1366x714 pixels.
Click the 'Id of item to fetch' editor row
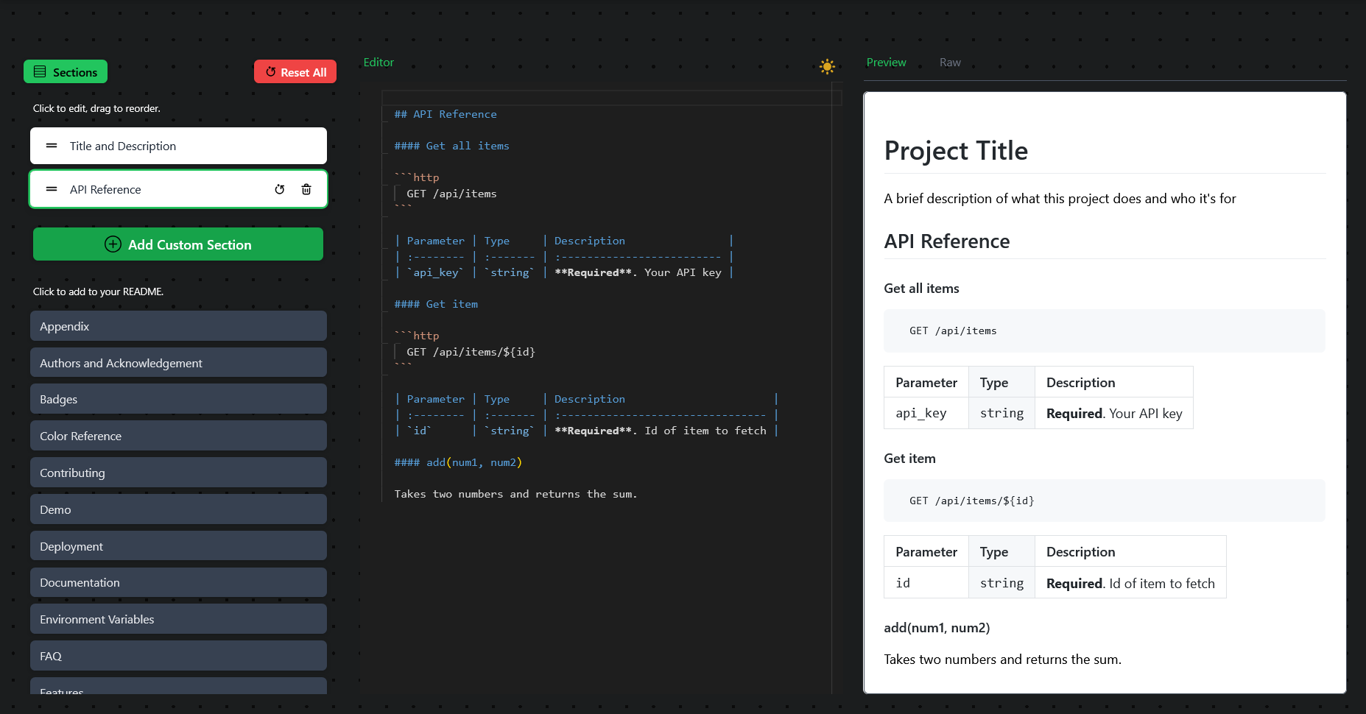click(x=586, y=431)
